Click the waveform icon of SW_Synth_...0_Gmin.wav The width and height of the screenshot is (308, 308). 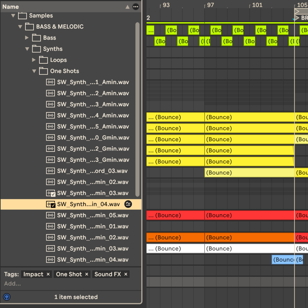pyautogui.click(x=50, y=138)
